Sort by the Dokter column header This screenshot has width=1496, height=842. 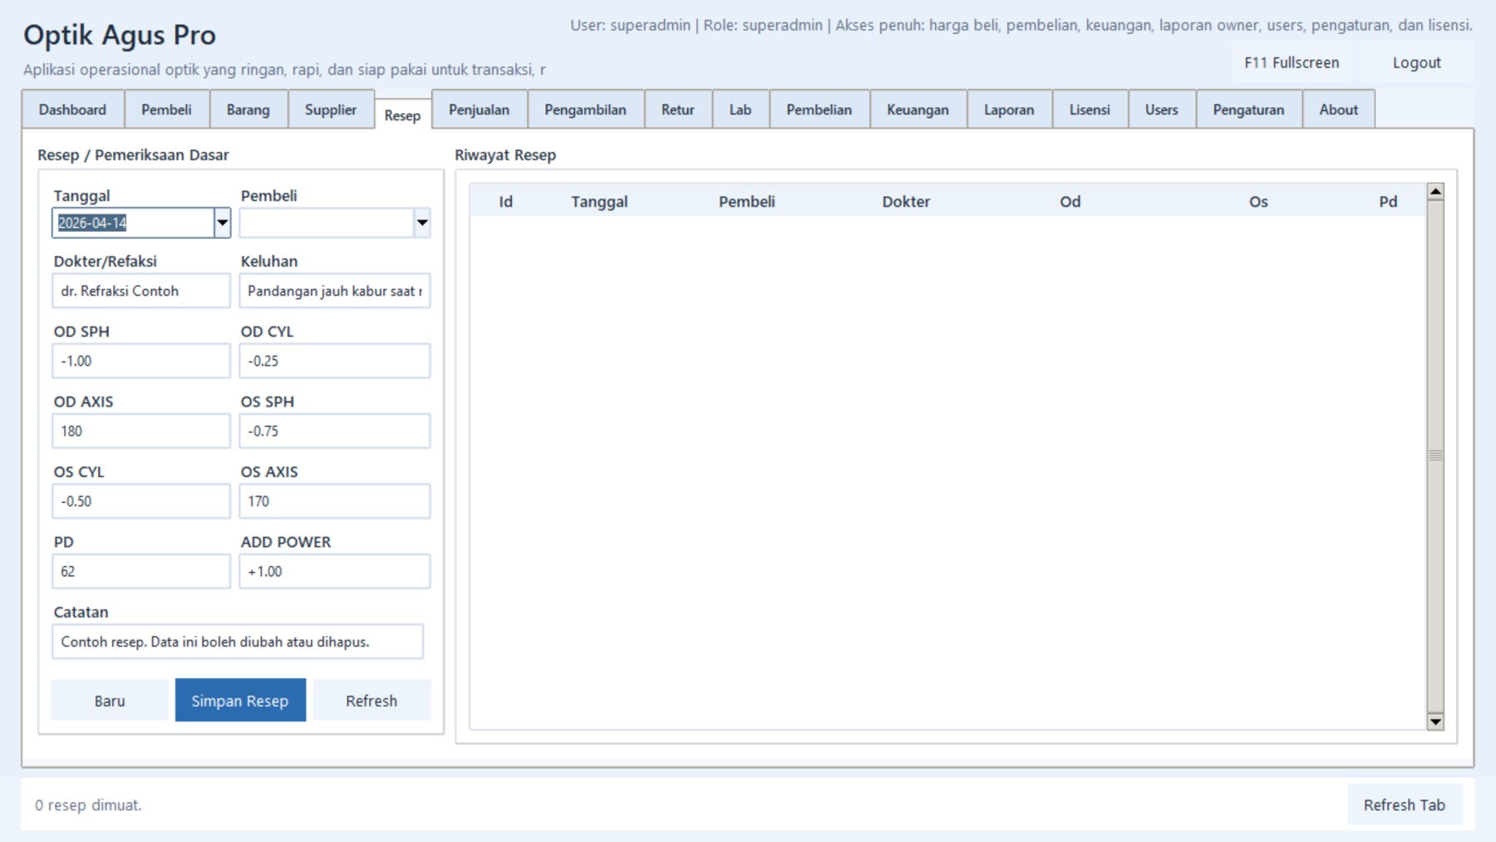pos(905,202)
